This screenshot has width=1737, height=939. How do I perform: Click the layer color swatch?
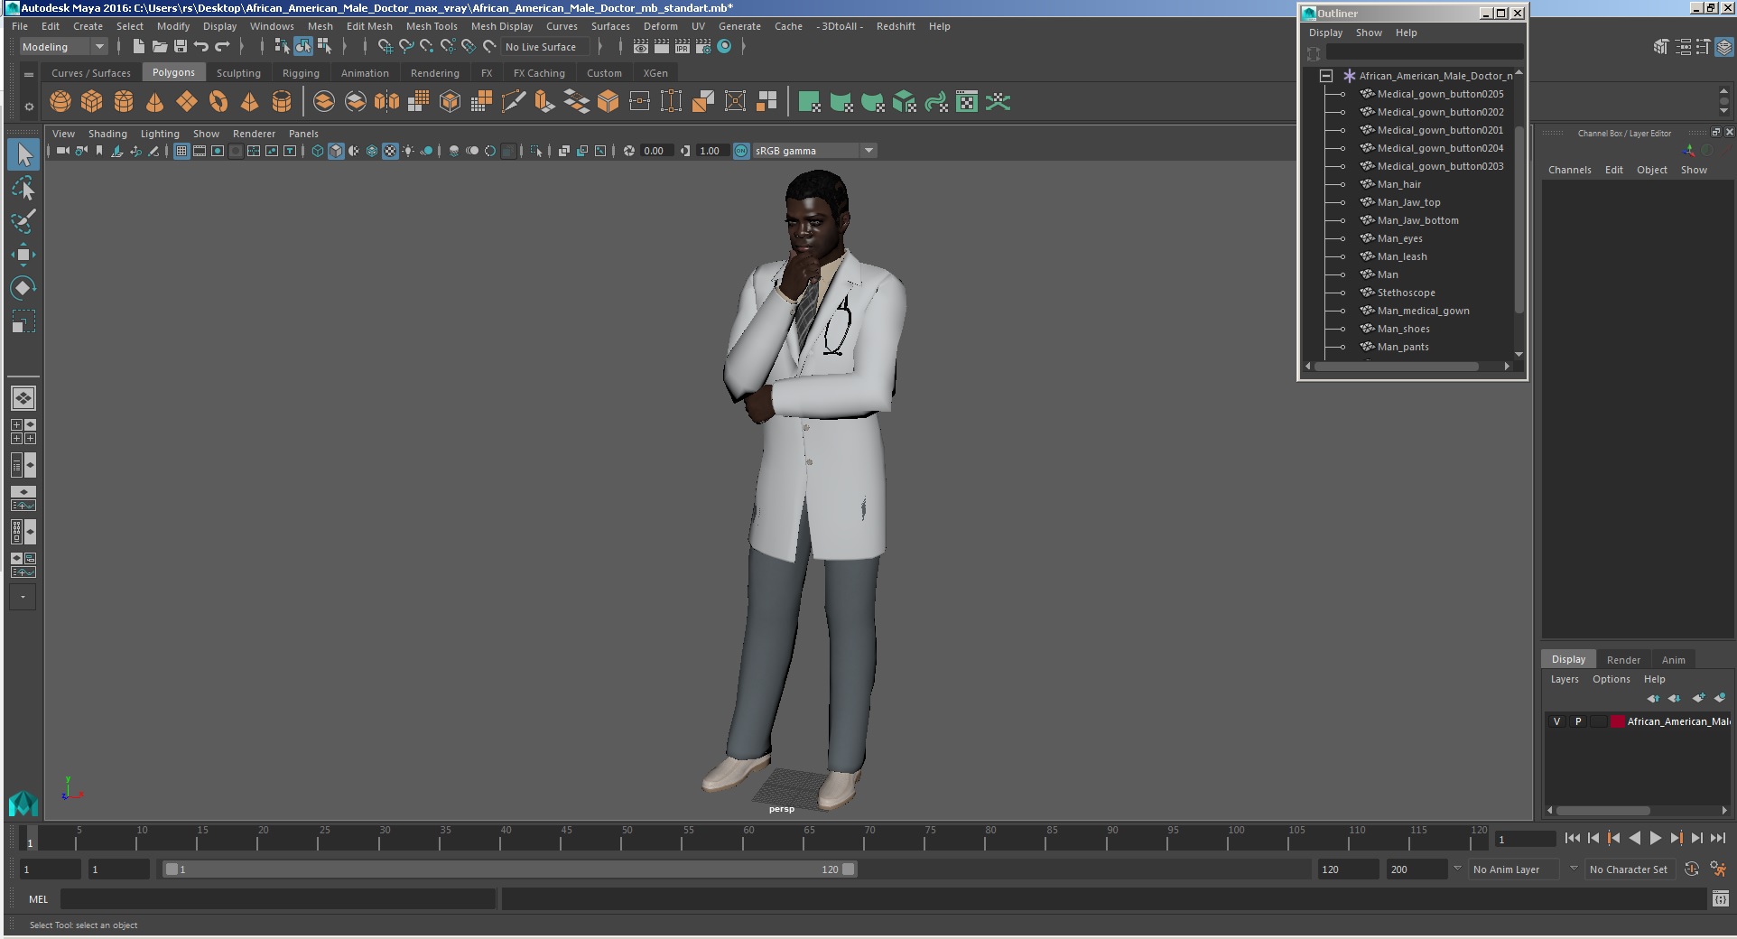coord(1618,721)
